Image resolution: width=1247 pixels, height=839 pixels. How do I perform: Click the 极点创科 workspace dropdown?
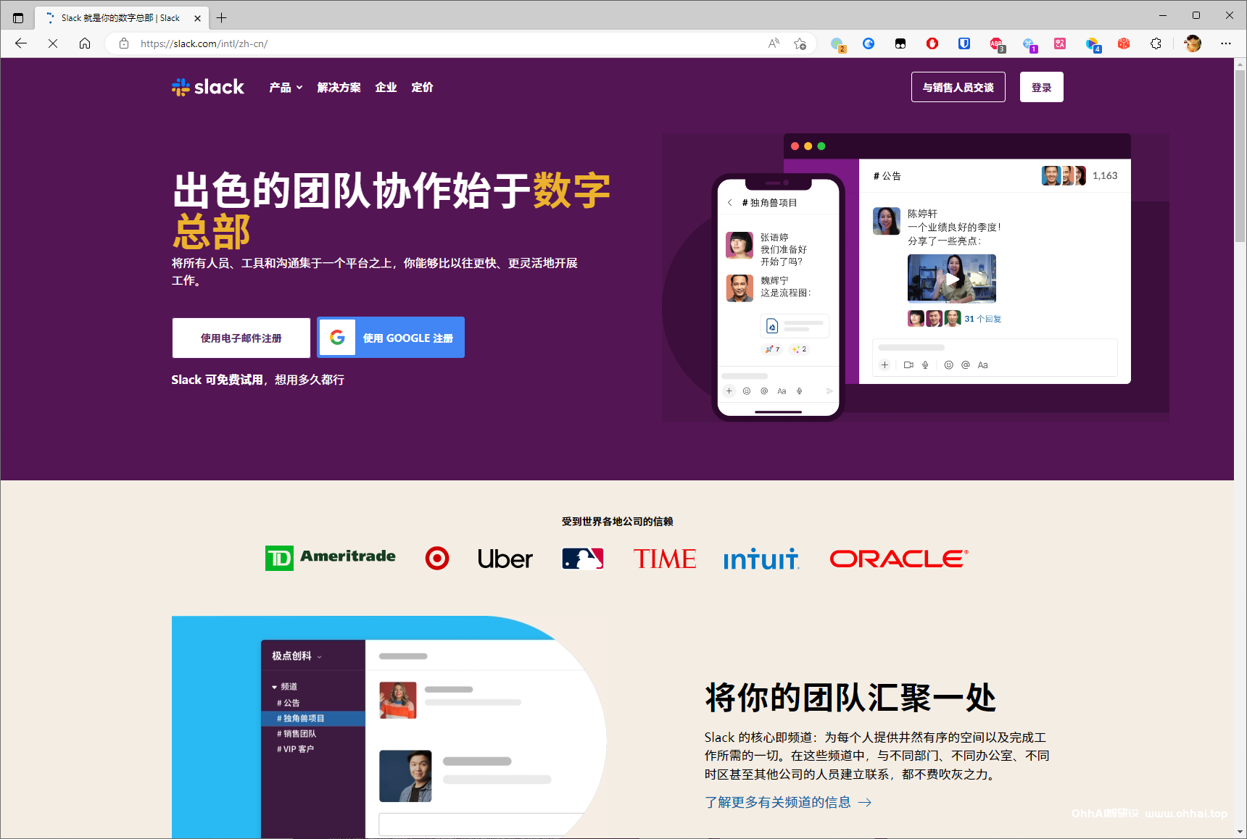point(297,656)
